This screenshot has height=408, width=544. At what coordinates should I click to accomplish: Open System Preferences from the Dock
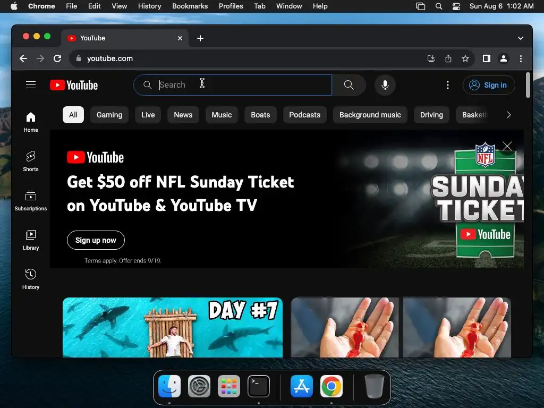pyautogui.click(x=199, y=386)
